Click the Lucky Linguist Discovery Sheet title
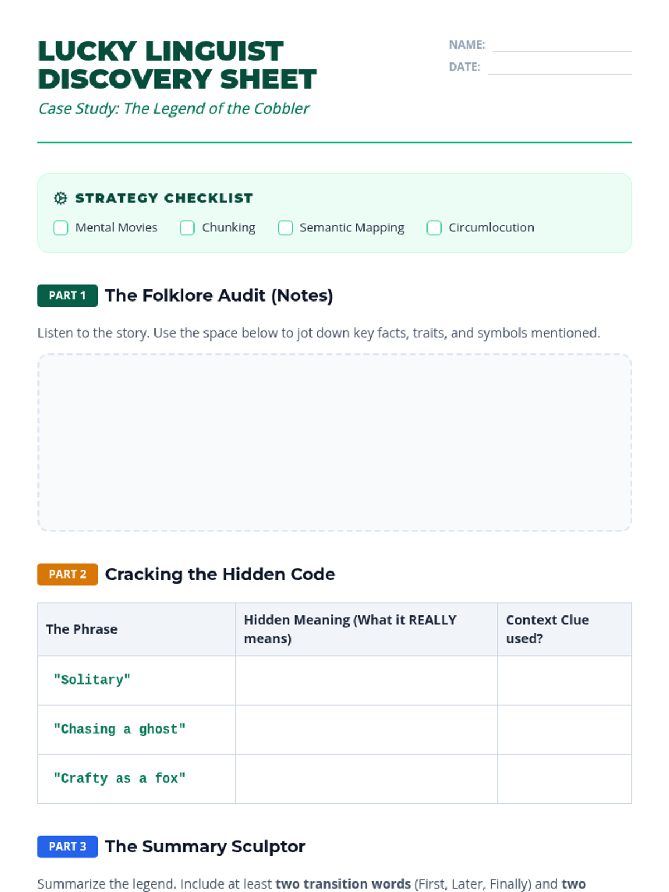669x892 pixels. pyautogui.click(x=177, y=65)
